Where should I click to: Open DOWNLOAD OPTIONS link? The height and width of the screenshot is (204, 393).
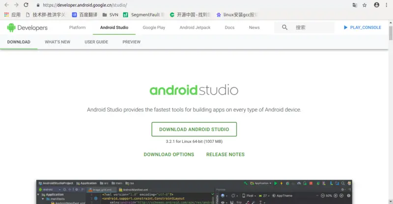pos(168,155)
